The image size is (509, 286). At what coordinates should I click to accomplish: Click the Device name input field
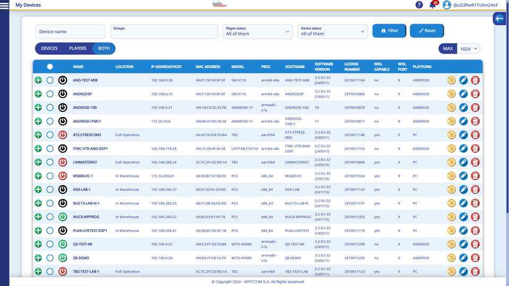71,31
